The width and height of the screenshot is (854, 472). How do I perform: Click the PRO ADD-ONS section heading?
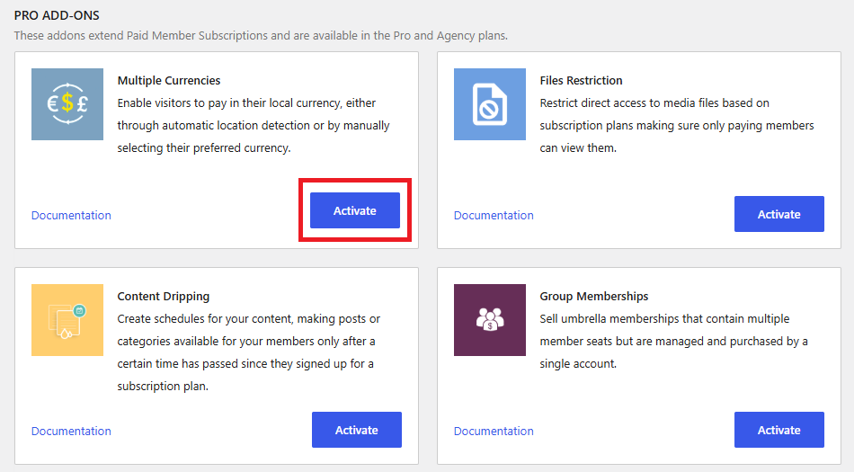pyautogui.click(x=57, y=15)
